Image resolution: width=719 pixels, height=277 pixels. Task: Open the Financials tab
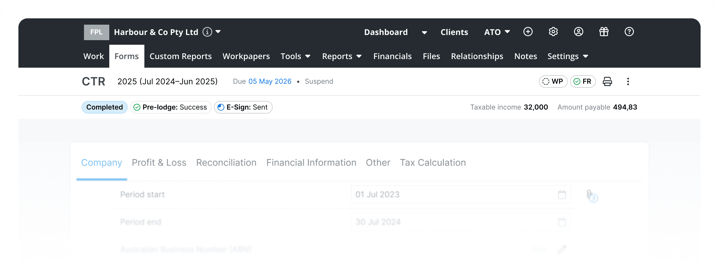392,56
